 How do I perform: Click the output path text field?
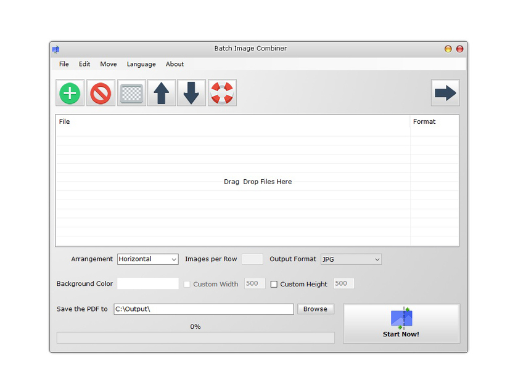(203, 309)
